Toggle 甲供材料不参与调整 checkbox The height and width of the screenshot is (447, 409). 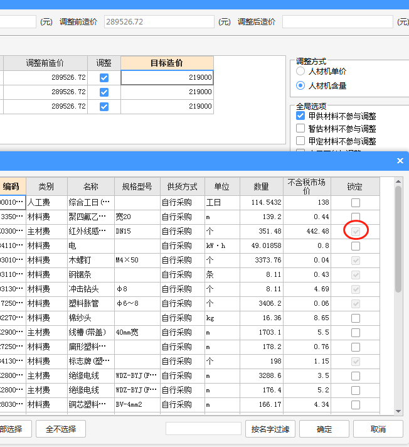click(x=300, y=116)
